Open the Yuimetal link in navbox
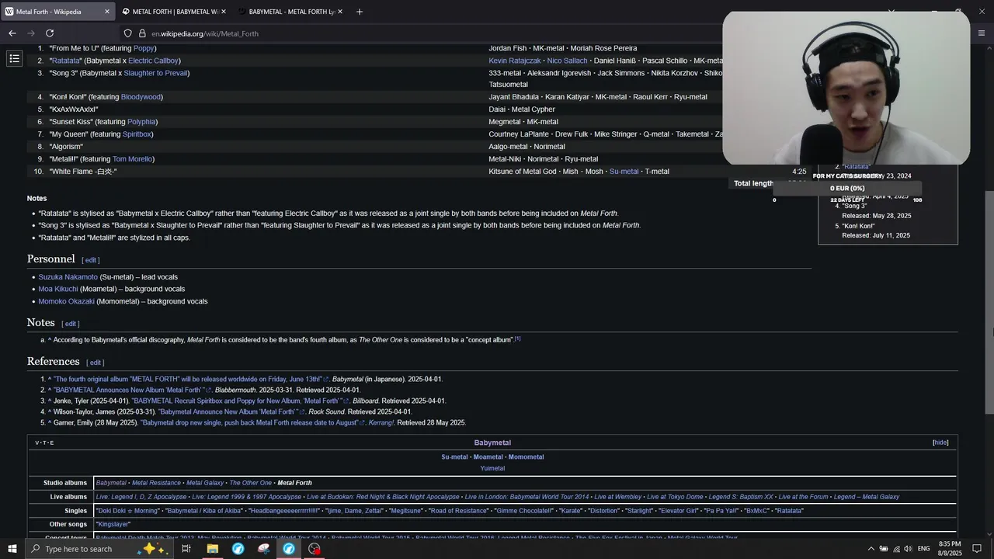 tap(492, 468)
